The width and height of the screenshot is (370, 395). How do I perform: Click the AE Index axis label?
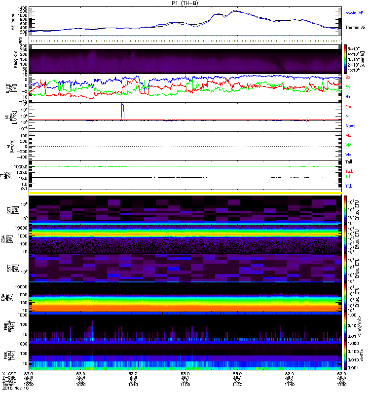[x=13, y=21]
